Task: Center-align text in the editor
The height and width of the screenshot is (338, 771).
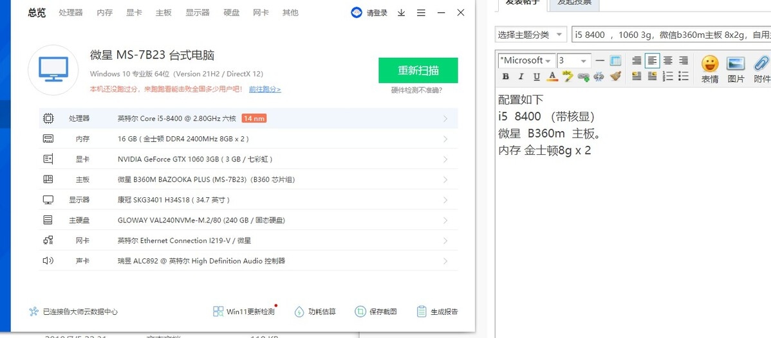Action: tap(668, 60)
